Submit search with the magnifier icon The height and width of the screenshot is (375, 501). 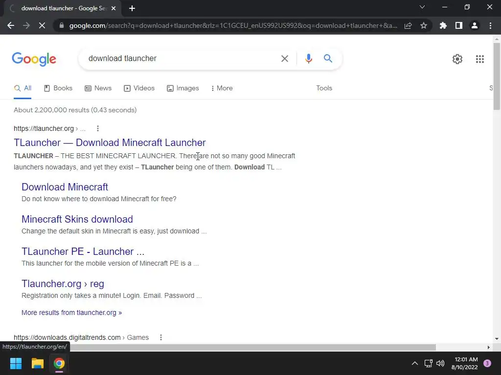point(328,59)
